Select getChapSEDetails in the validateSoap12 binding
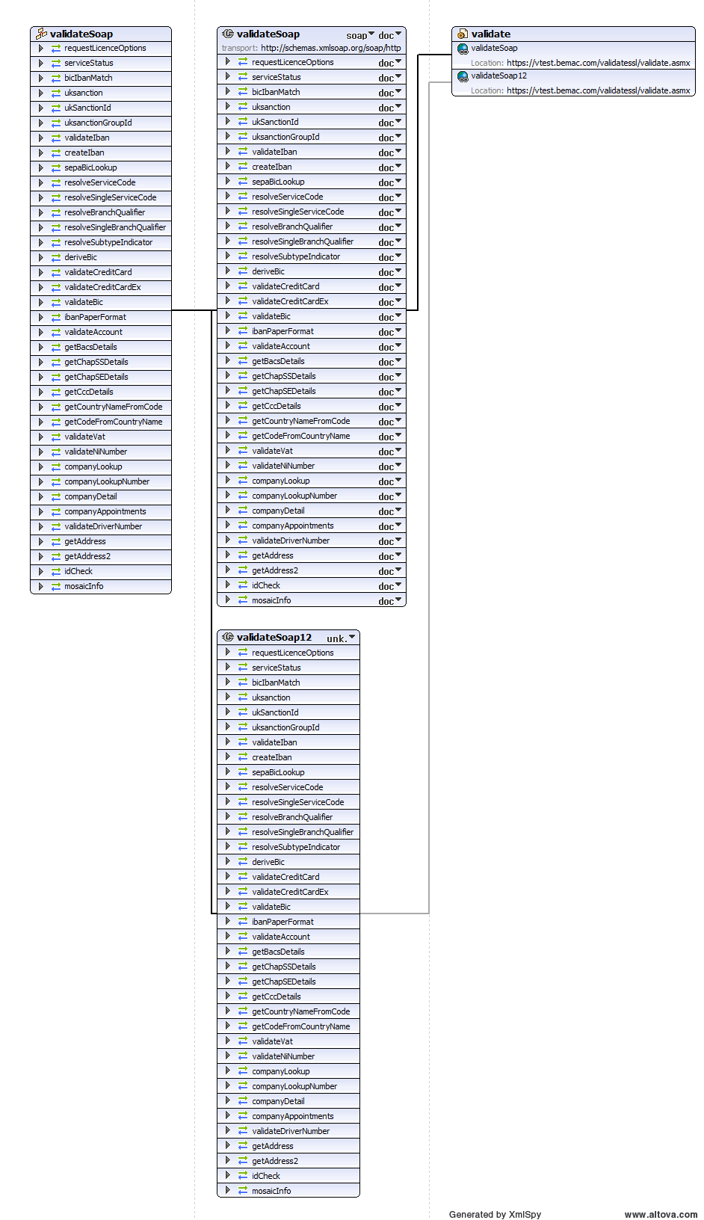The height and width of the screenshot is (1220, 704). click(284, 982)
